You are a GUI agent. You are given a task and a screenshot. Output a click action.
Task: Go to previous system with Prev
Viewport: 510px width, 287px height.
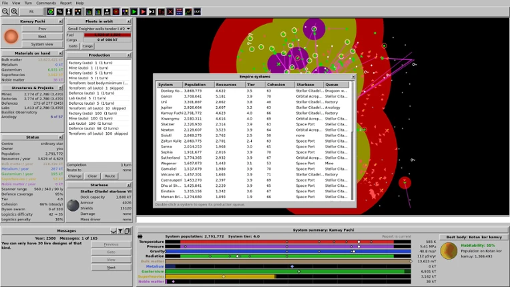(42, 29)
